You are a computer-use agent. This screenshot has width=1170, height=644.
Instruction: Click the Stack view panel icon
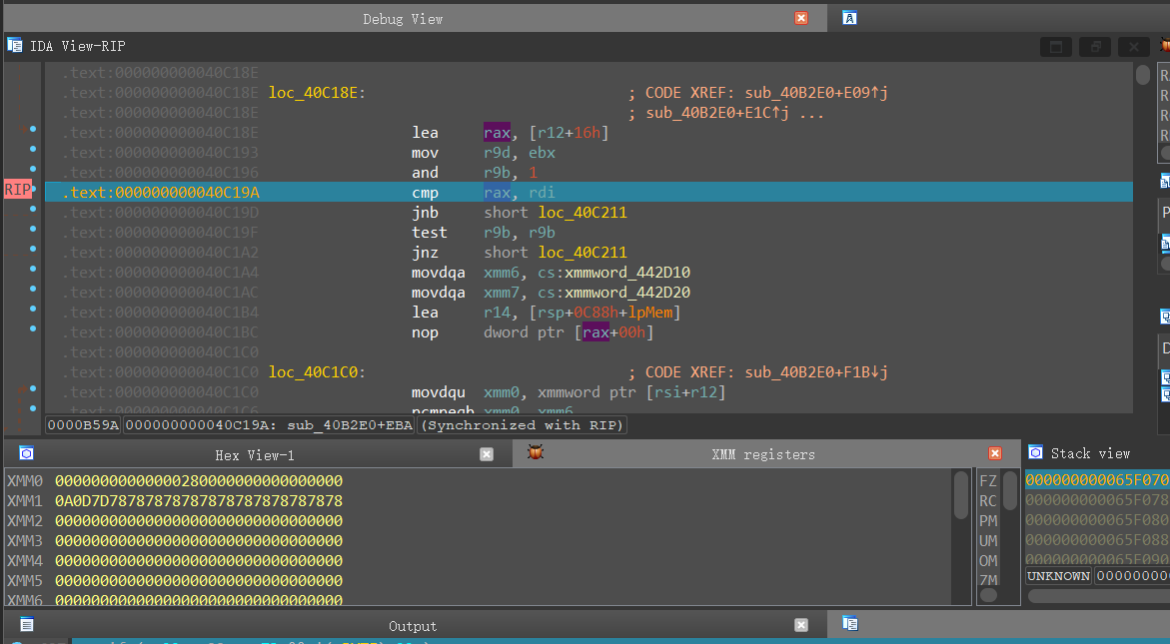(1036, 452)
